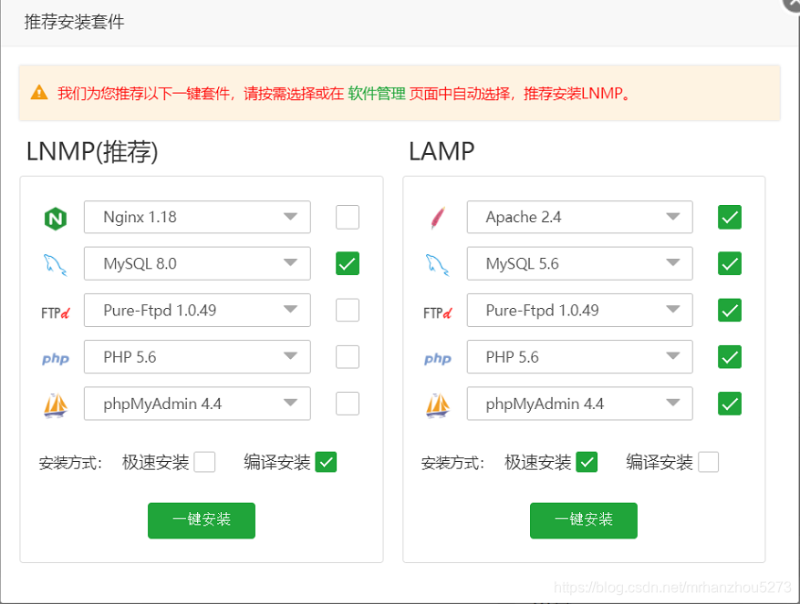
Task: Enable 编译安装 under LAMP
Action: 708,462
